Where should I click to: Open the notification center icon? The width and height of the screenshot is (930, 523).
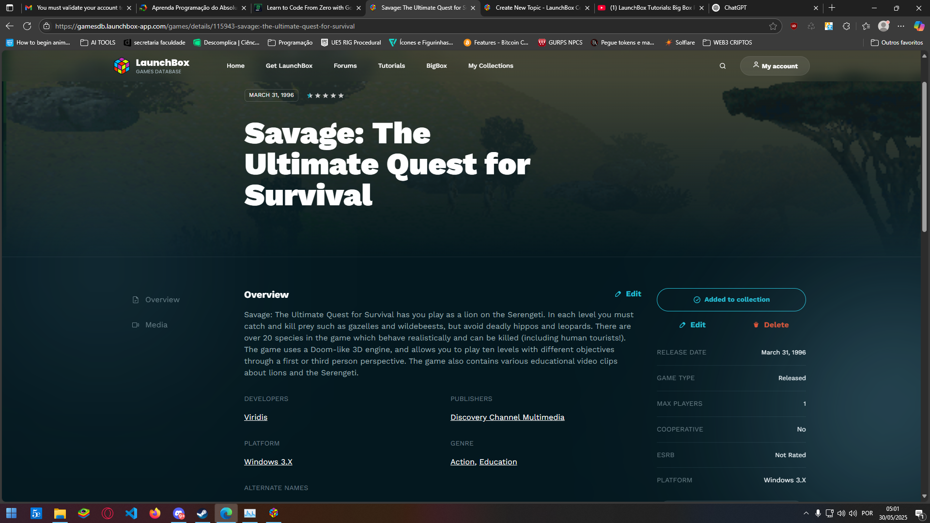[920, 514]
